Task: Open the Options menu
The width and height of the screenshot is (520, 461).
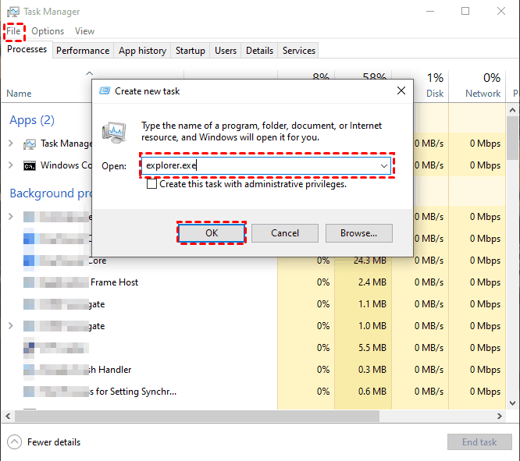Action: [48, 31]
